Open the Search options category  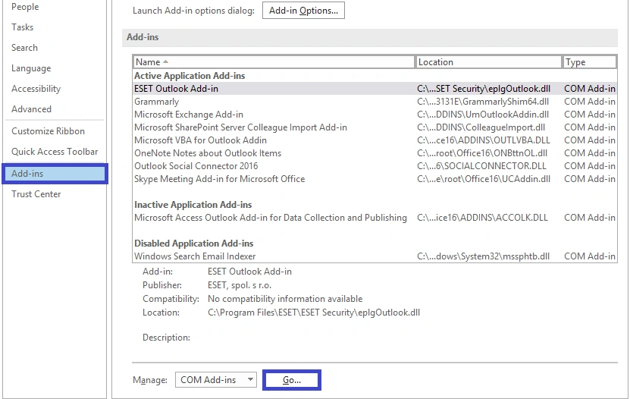pos(24,48)
